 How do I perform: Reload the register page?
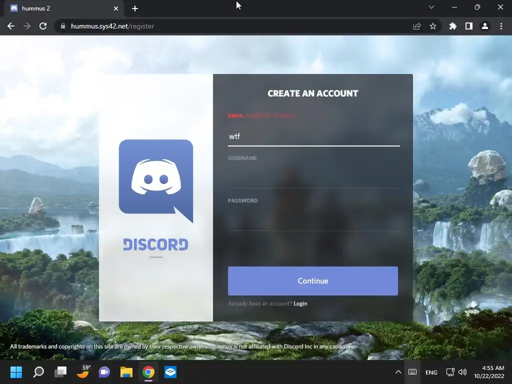(43, 26)
